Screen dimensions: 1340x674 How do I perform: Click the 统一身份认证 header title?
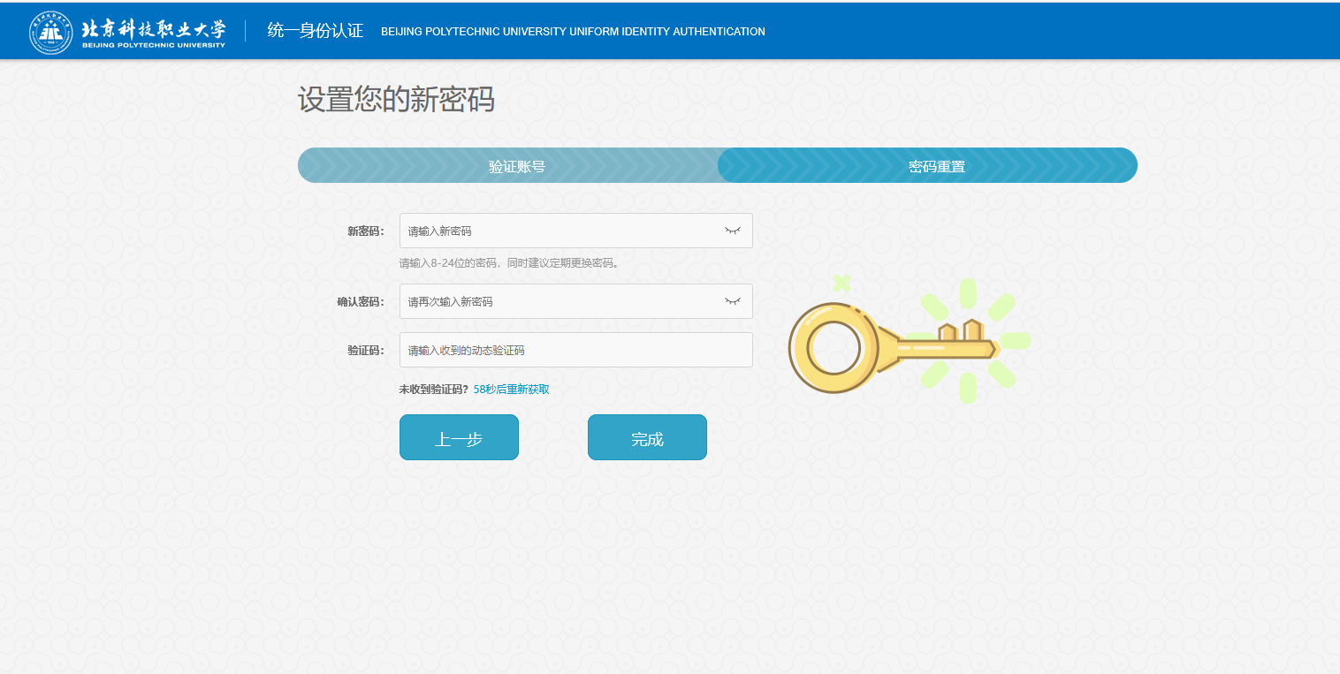(x=316, y=31)
